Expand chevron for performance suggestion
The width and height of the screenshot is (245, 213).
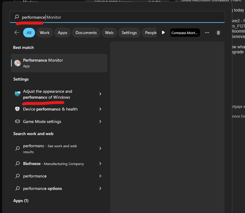(x=100, y=176)
